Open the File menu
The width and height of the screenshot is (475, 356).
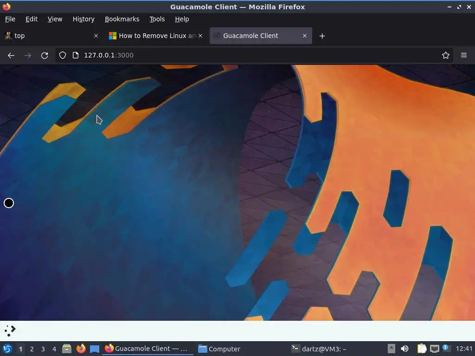tap(10, 19)
